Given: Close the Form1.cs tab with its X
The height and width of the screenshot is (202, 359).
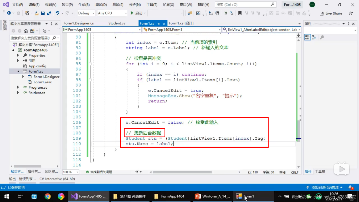Looking at the screenshot, I should click(x=164, y=24).
